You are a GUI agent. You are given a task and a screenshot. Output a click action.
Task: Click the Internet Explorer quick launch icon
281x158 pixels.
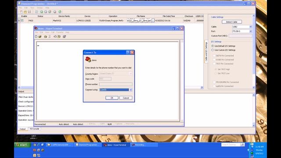point(39,145)
